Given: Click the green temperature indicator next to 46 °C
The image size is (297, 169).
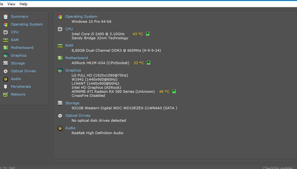Looking at the screenshot, I should (174, 91).
